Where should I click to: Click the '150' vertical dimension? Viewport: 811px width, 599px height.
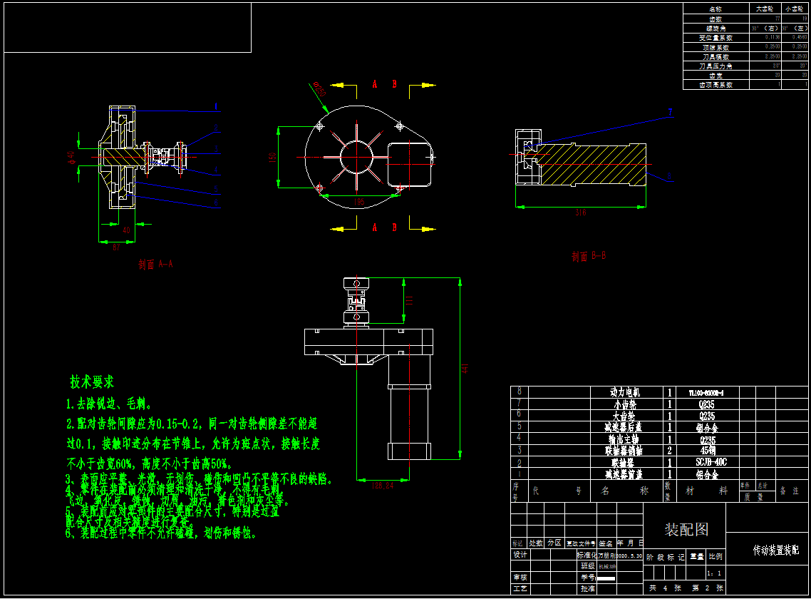pyautogui.click(x=272, y=158)
